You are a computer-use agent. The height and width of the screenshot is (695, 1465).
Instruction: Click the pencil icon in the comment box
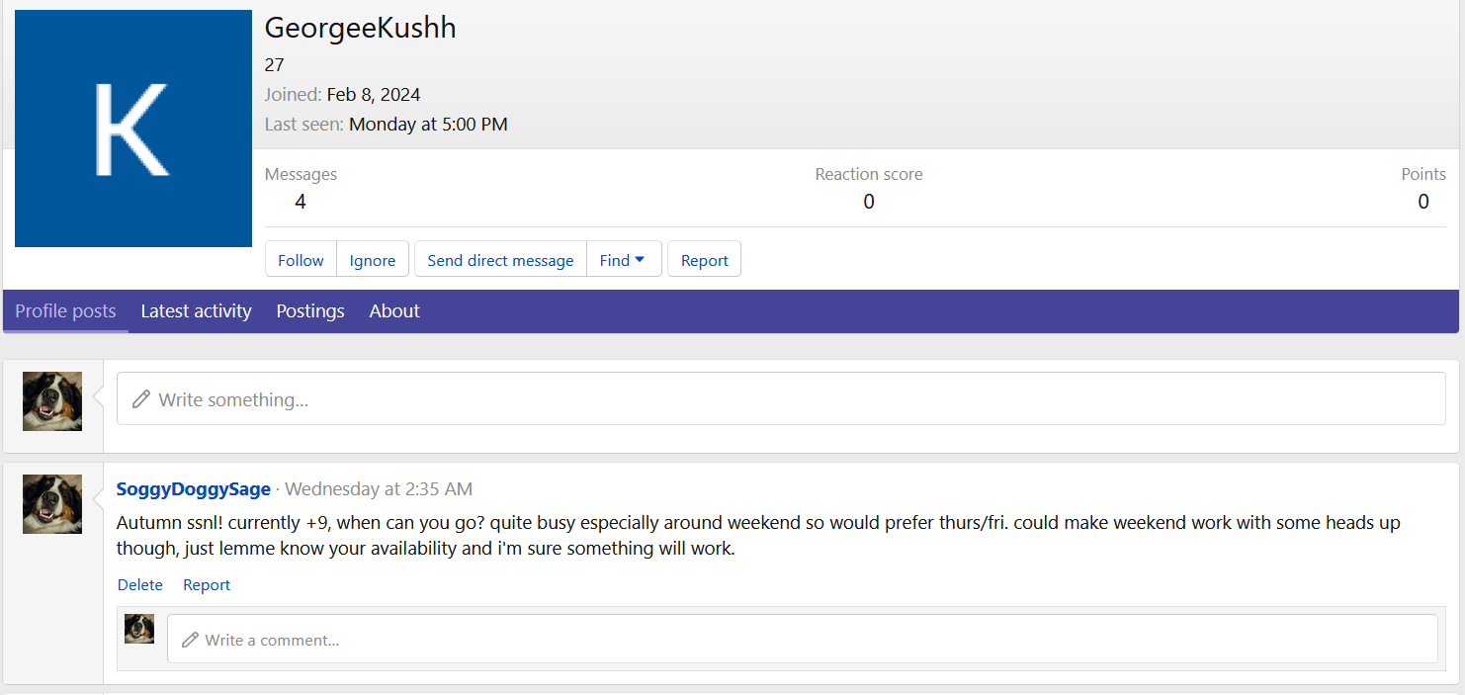(190, 640)
